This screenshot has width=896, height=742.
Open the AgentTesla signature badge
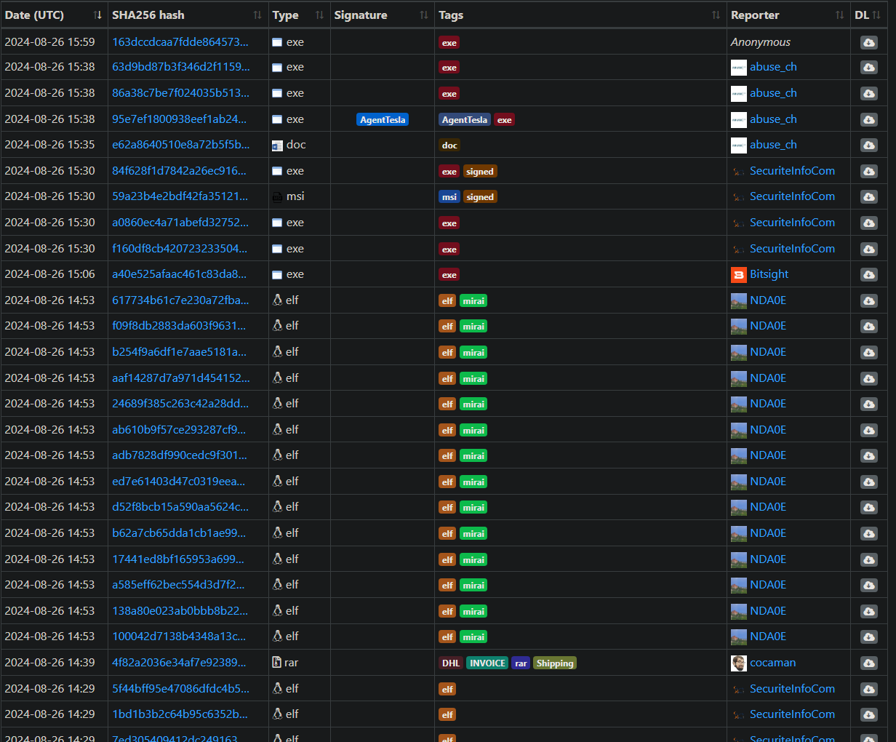tap(383, 119)
